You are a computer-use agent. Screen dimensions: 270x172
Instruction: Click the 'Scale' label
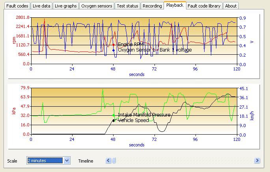pos(12,161)
